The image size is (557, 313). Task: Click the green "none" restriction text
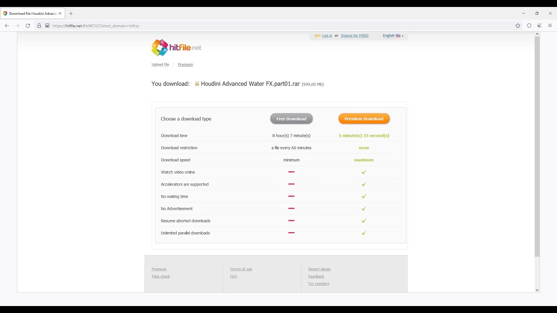[x=364, y=148]
